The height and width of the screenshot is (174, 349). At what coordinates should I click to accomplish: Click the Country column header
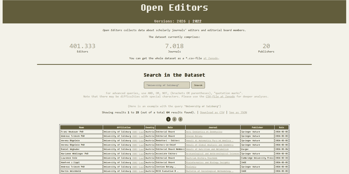point(150,127)
